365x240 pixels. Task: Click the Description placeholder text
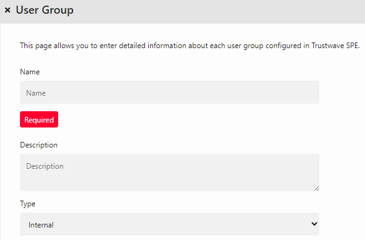tap(45, 166)
